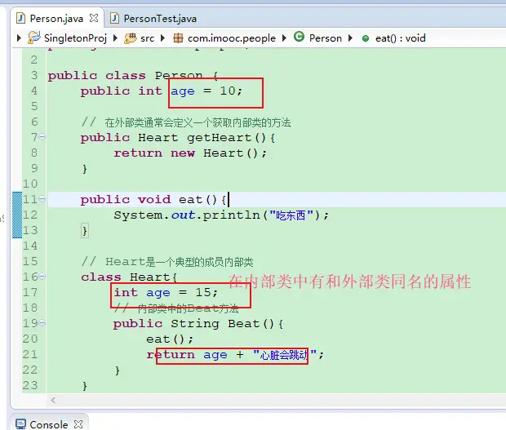This screenshot has width=506, height=430.
Task: Close the Console view tab
Action: coord(78,424)
